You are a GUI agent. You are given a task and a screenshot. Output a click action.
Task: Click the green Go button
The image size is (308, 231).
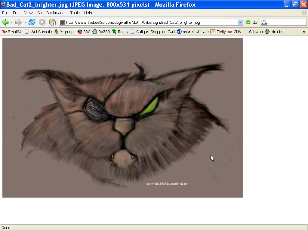(252, 22)
